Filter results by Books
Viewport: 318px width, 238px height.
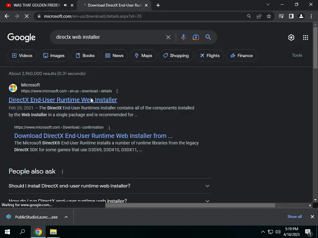coord(85,55)
